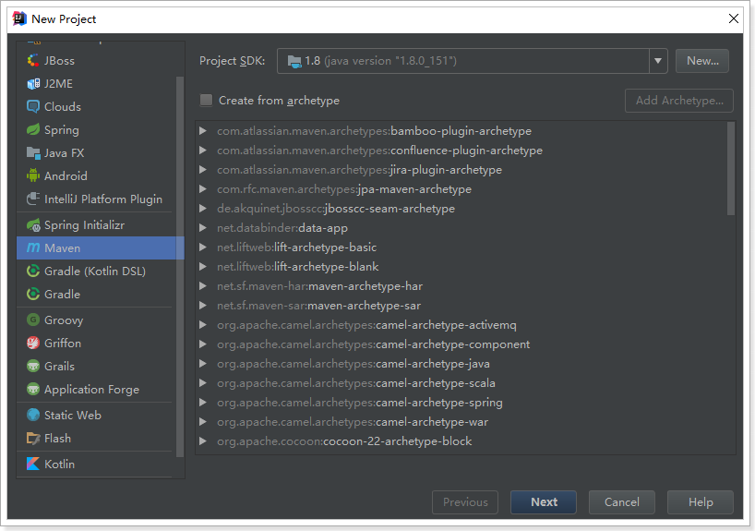Click the Static Web globe icon

(x=33, y=416)
